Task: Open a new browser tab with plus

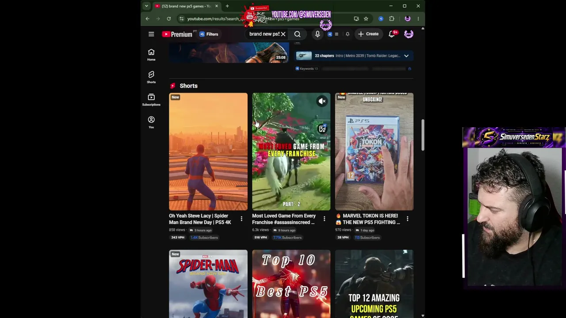Action: (x=227, y=6)
